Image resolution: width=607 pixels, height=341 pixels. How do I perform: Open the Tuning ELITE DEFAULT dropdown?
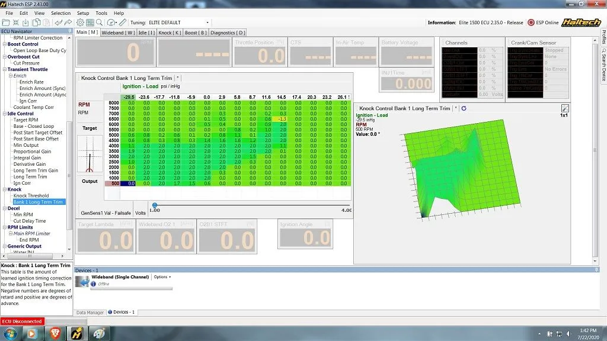point(207,22)
